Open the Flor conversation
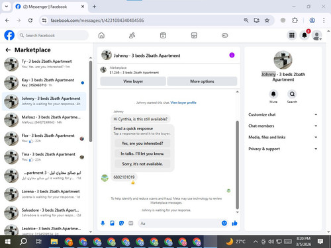The image size is (331, 248). (44, 138)
